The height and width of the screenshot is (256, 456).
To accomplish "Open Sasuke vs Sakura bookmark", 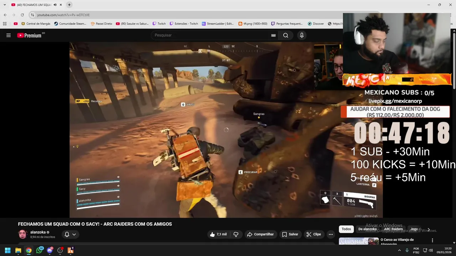I will point(133,23).
